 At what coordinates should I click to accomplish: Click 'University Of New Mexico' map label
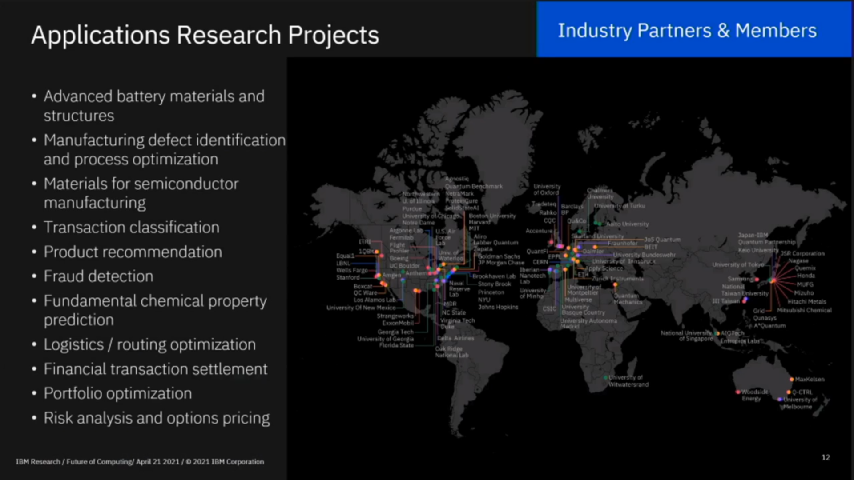pyautogui.click(x=361, y=308)
